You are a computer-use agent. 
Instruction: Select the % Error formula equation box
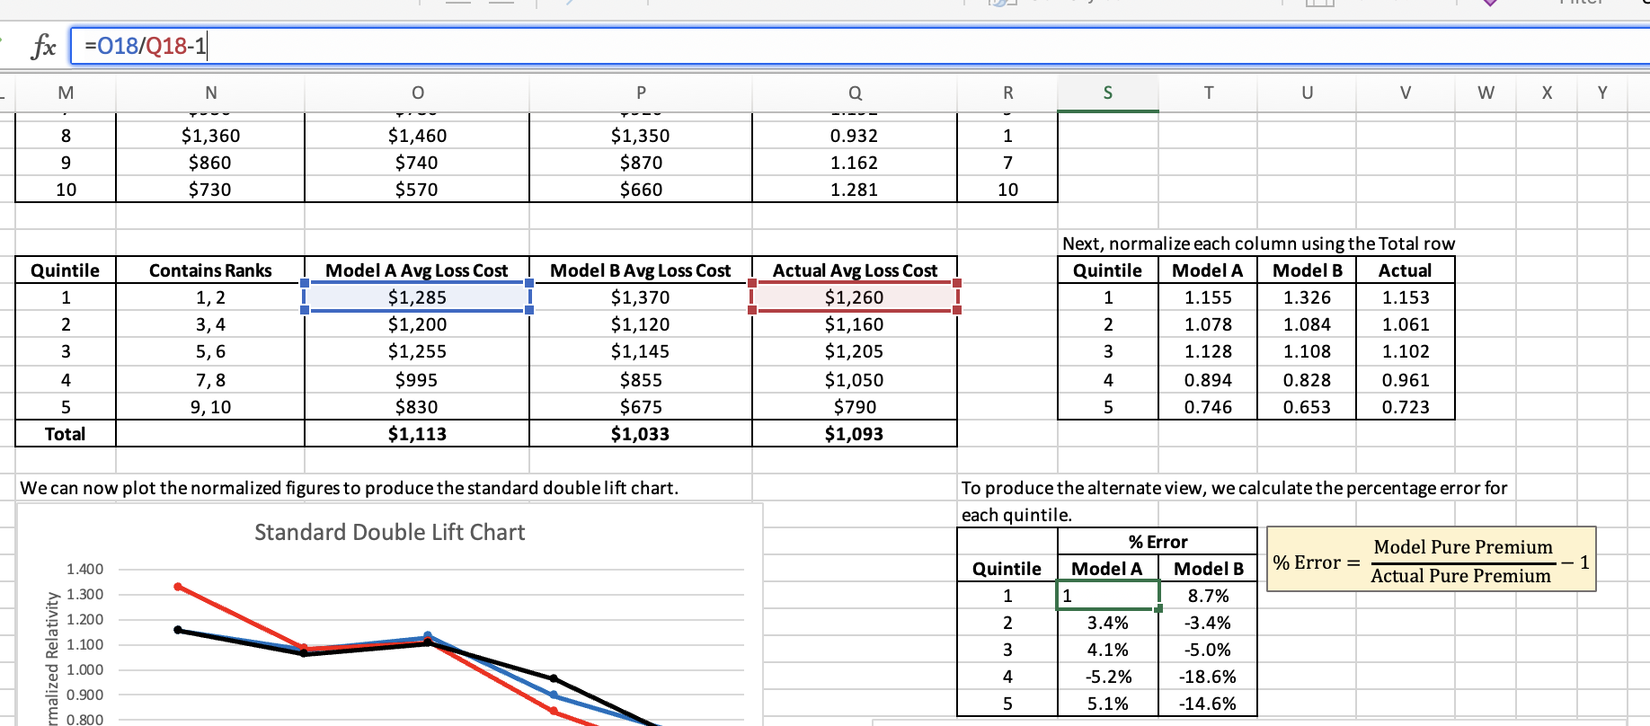(1431, 560)
